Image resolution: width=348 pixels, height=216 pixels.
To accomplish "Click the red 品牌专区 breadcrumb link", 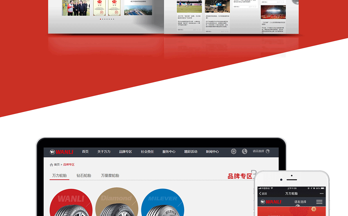I will coord(69,164).
